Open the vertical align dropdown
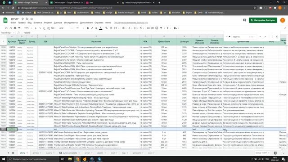The height and width of the screenshot is (162, 288). tap(130, 28)
